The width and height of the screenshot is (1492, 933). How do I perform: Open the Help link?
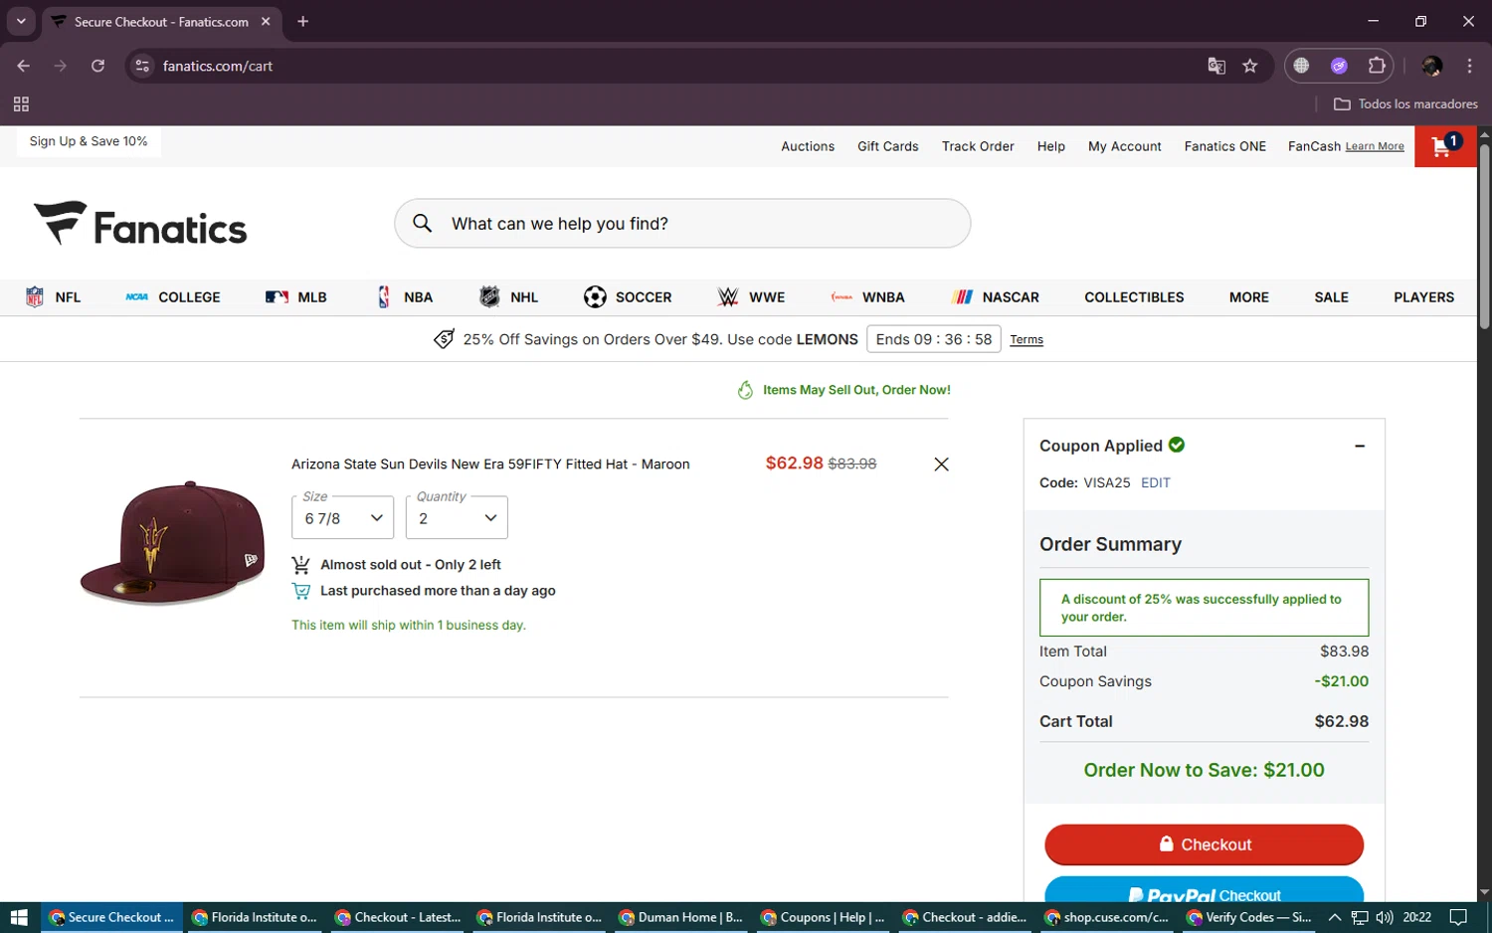[1050, 146]
